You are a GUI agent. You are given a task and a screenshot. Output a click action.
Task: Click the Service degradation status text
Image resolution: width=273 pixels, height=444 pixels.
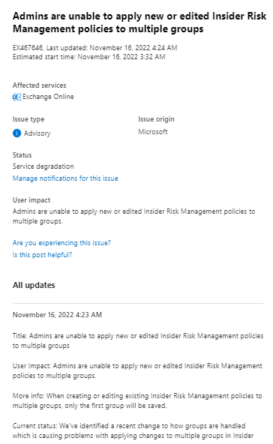[43, 166]
